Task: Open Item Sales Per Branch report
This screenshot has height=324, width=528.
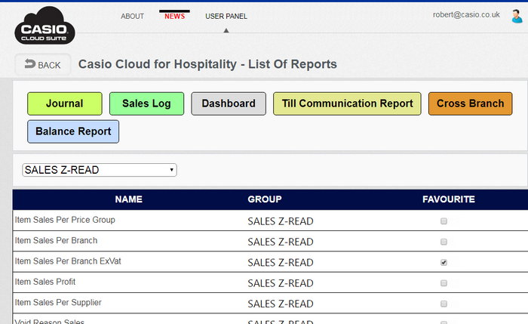Action: coord(56,240)
